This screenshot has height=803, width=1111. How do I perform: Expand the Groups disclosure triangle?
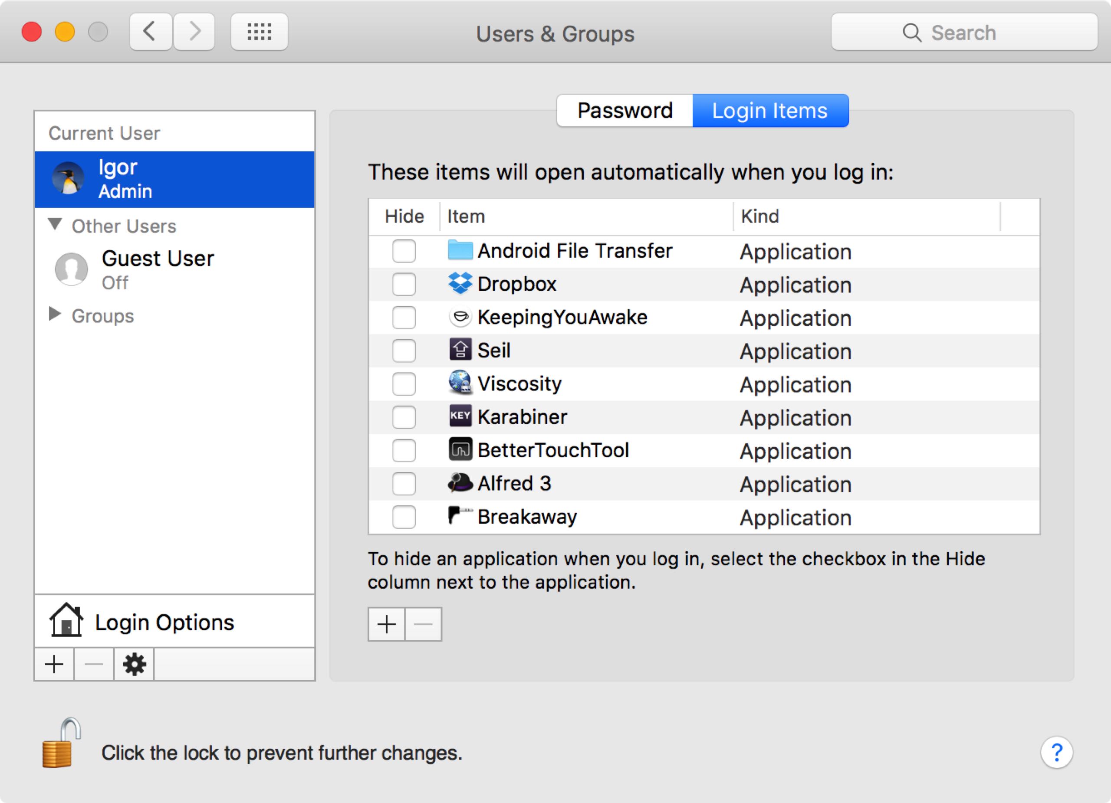[55, 315]
